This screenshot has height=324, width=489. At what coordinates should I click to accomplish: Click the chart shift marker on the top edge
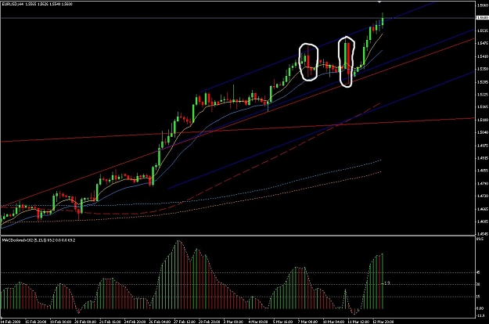(379, 2)
